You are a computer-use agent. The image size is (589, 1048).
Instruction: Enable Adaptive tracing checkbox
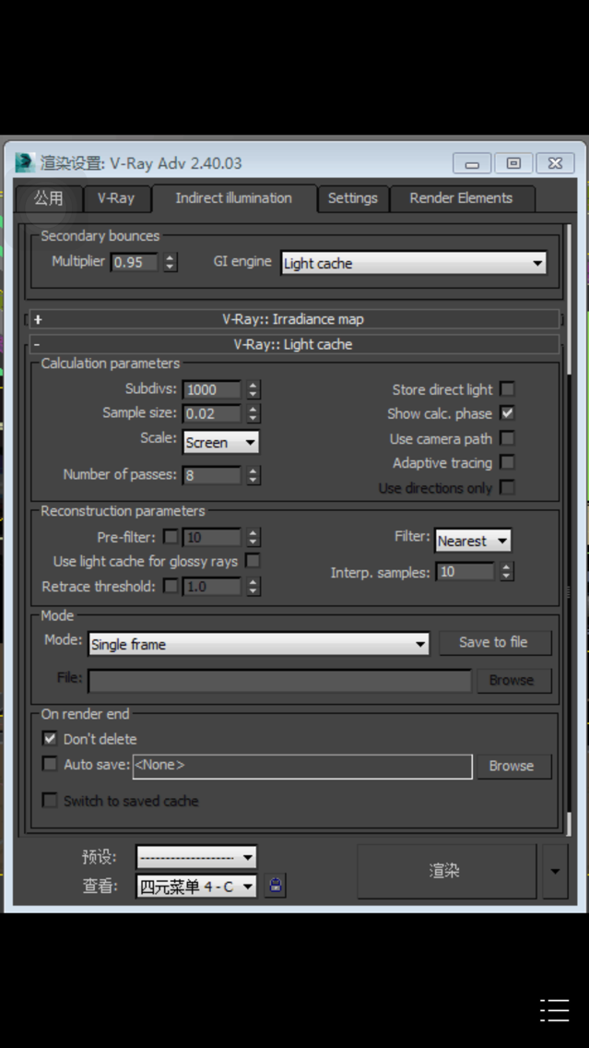pyautogui.click(x=508, y=462)
